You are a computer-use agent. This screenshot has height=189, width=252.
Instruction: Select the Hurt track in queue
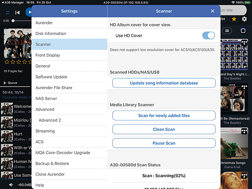click(16, 136)
